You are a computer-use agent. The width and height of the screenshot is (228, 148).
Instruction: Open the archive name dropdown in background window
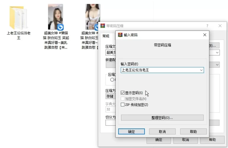coord(217,52)
